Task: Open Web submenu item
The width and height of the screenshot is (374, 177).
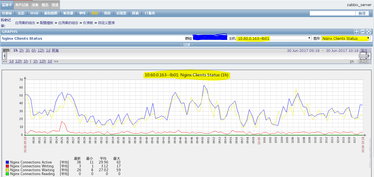Action: click(34, 13)
